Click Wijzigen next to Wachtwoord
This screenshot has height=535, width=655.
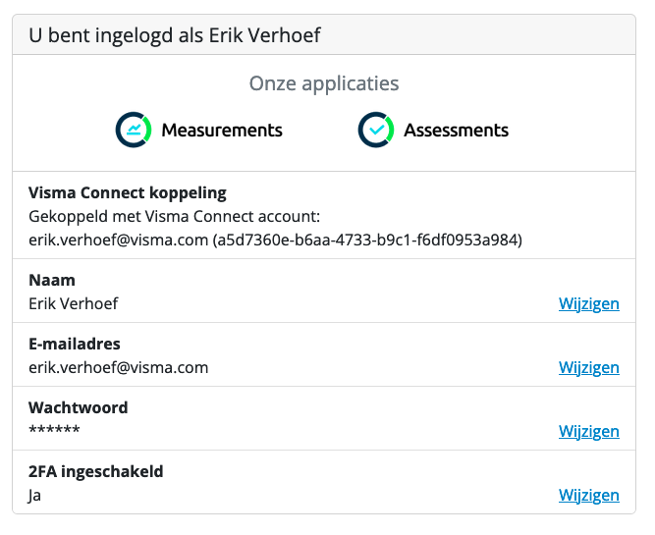tap(589, 431)
